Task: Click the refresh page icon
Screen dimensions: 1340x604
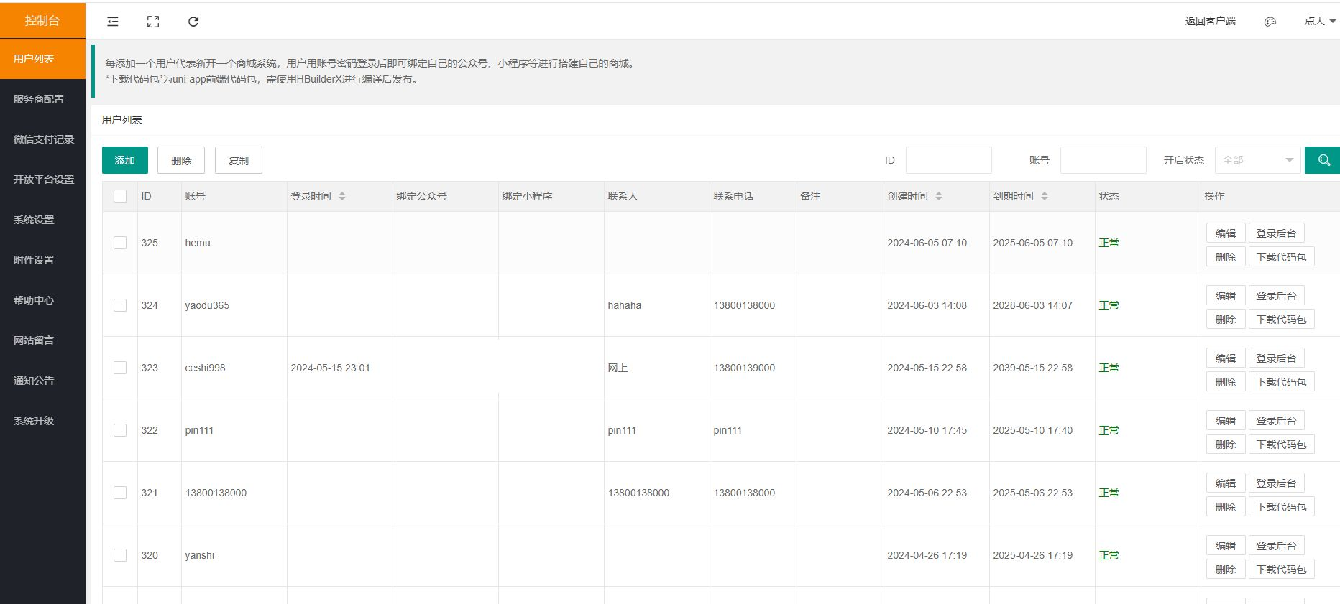Action: [193, 22]
